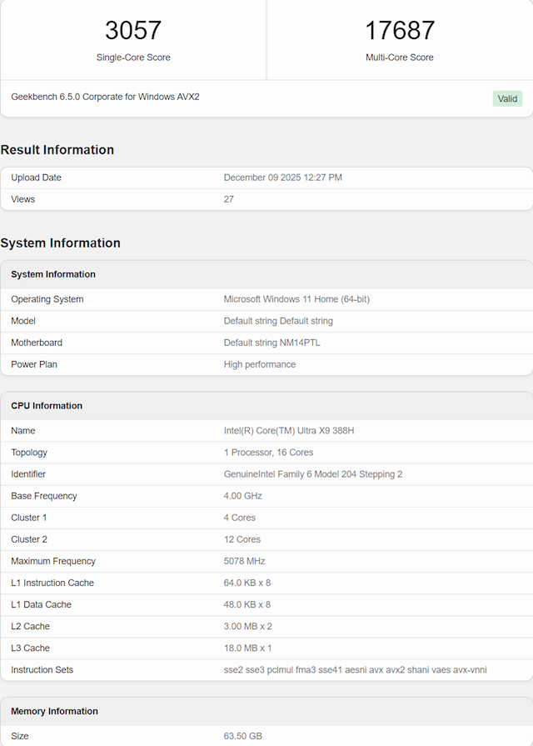Click the System Information table header
Viewport: 533px width, 746px height.
pos(53,274)
